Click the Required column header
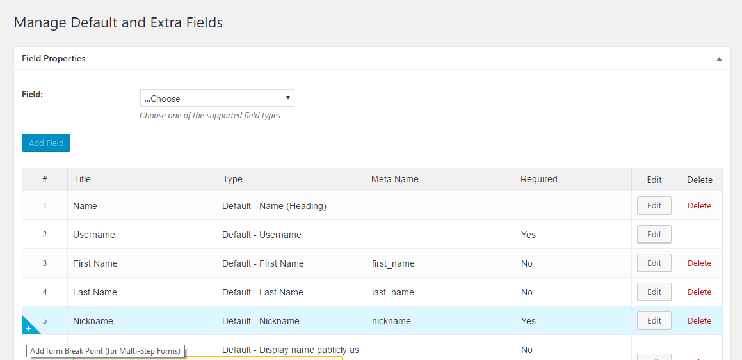Screen dimensions: 742x360 539,179
